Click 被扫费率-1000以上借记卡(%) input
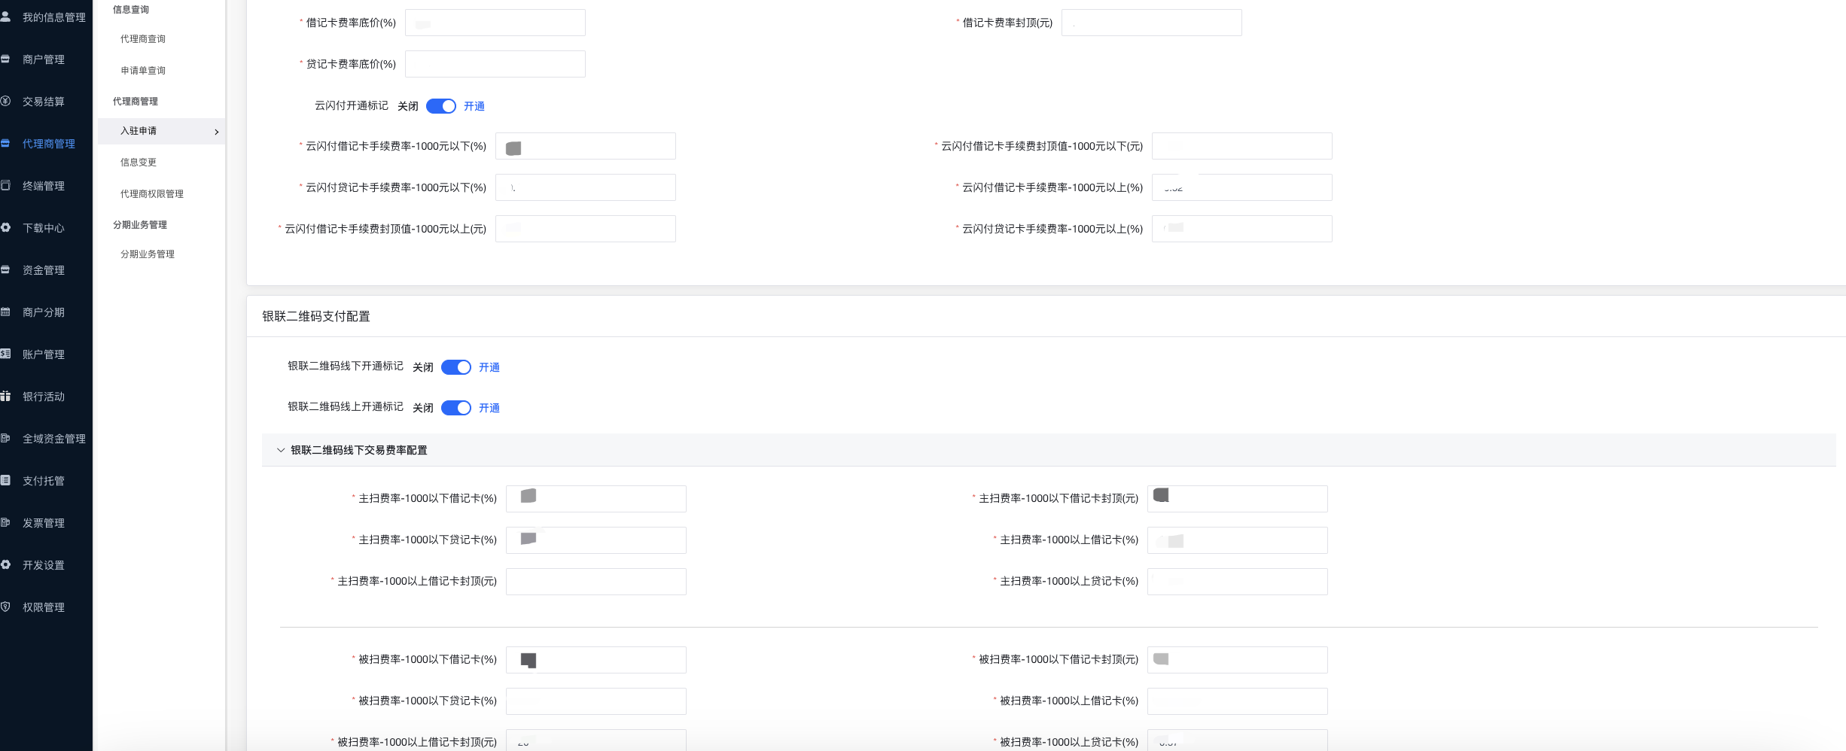This screenshot has height=751, width=1846. 1238,701
